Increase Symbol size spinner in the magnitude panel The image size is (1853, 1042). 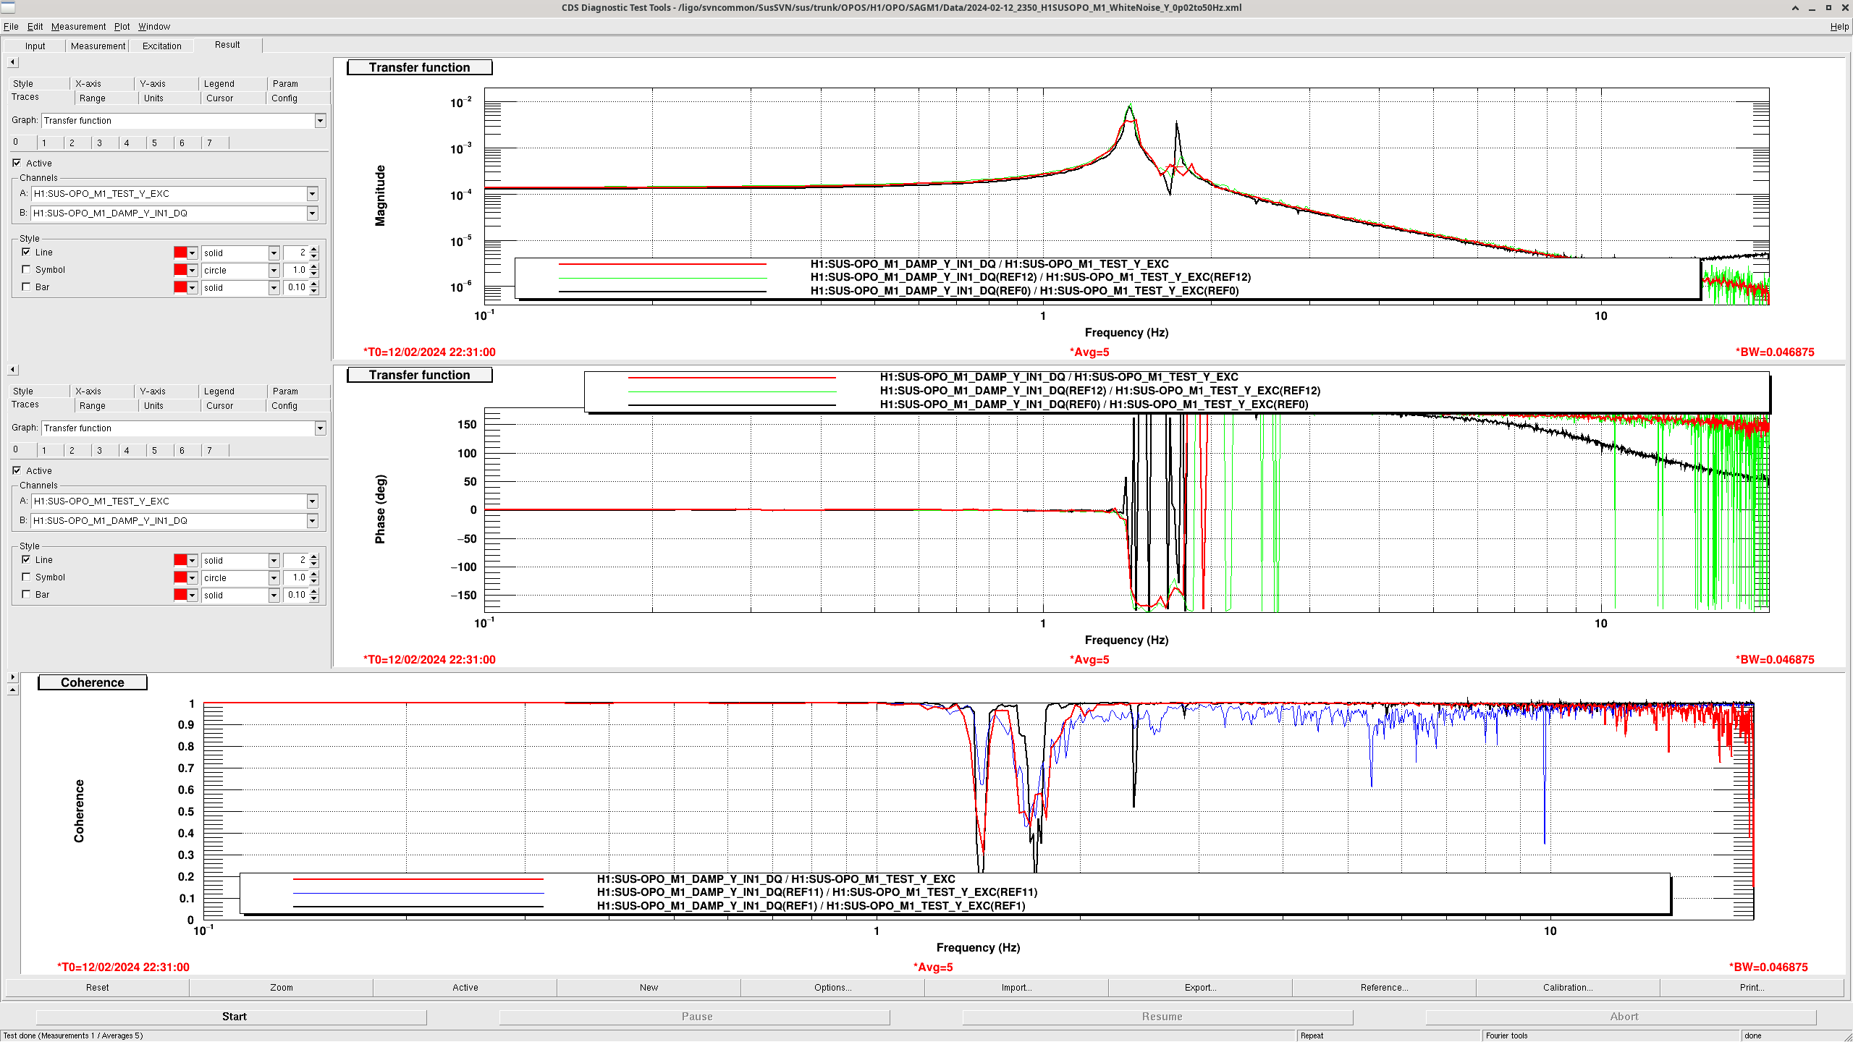[314, 267]
